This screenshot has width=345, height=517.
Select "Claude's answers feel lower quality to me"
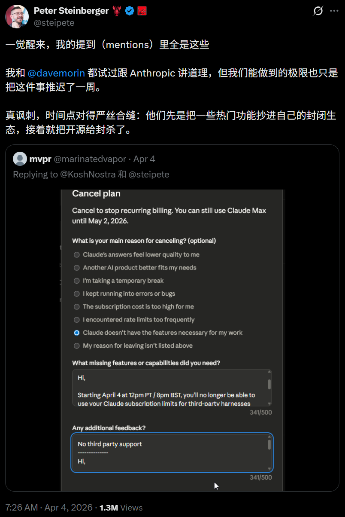tap(136, 254)
